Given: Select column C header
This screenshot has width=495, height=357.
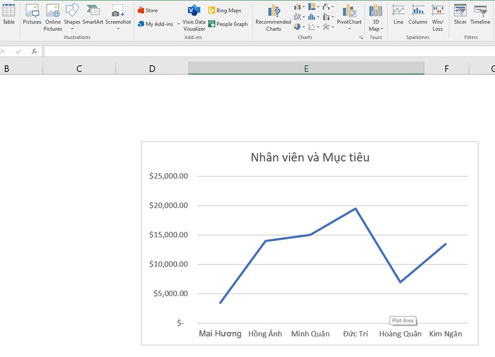Looking at the screenshot, I should coord(79,69).
